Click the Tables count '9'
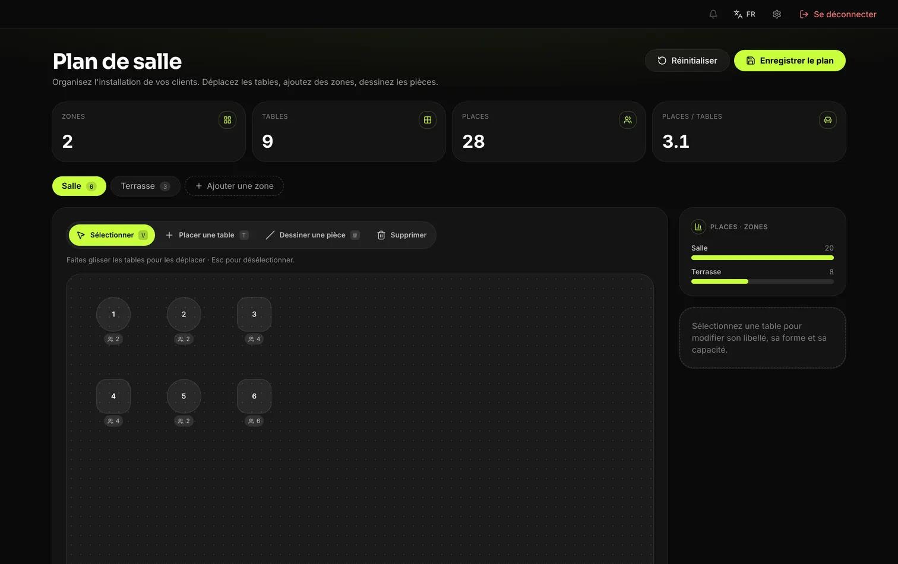 [x=268, y=141]
